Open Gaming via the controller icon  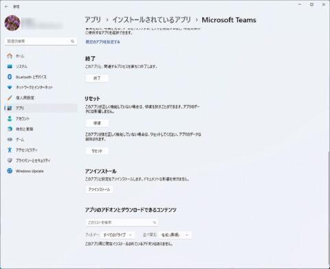(x=10, y=139)
